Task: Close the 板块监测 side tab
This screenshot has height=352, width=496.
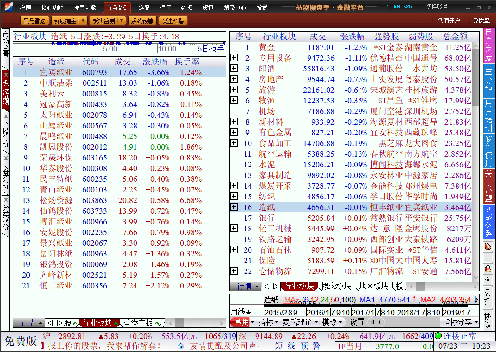Action: coord(6,75)
